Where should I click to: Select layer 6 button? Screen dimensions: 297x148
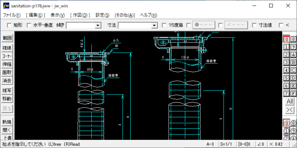coord(287,86)
